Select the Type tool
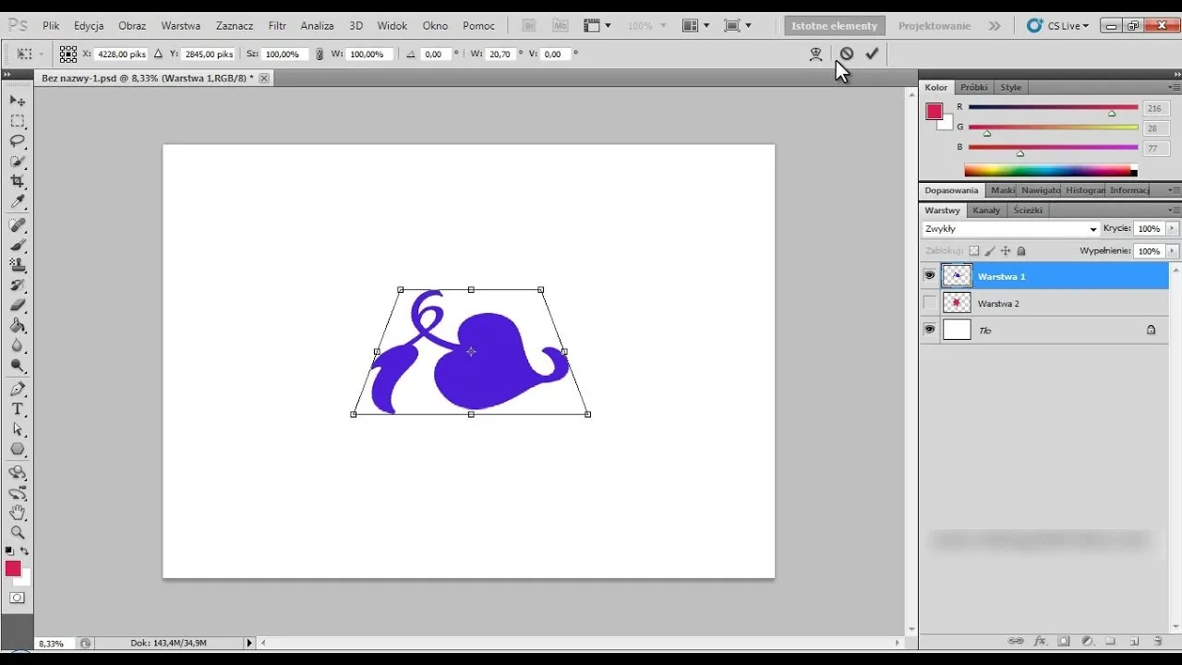This screenshot has width=1182, height=665. click(18, 409)
